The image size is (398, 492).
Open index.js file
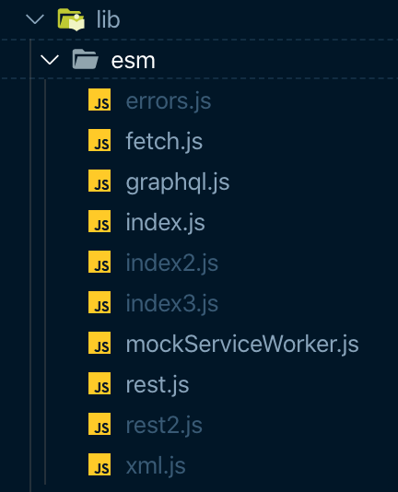pos(166,222)
